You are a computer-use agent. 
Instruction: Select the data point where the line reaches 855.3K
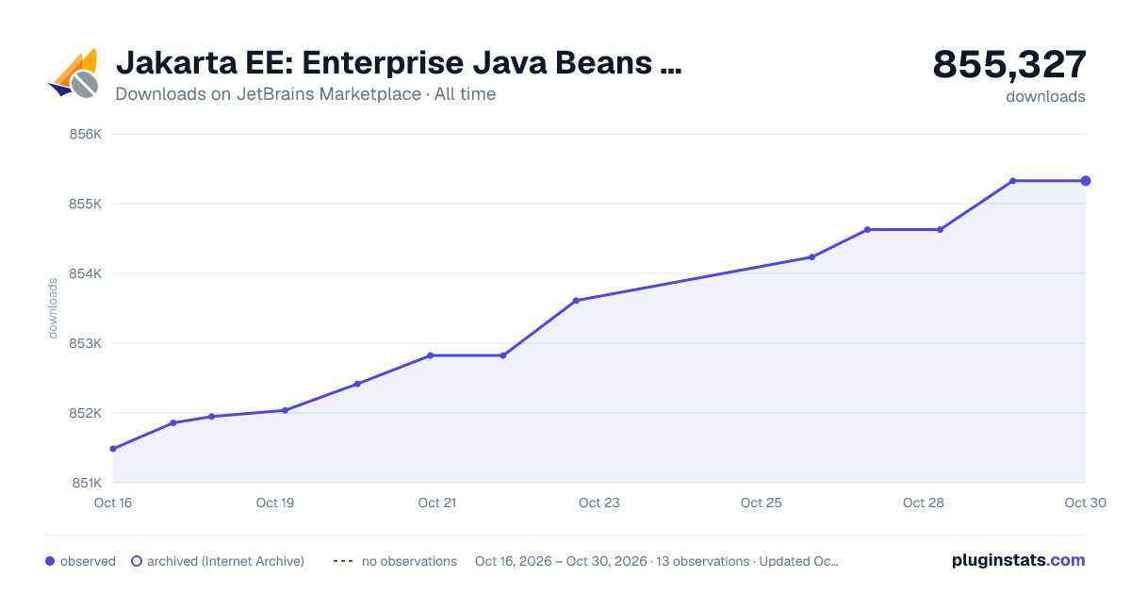[x=1012, y=181]
